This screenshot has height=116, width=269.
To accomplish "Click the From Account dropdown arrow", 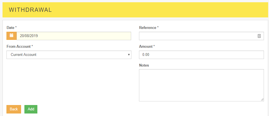I will [x=129, y=55].
